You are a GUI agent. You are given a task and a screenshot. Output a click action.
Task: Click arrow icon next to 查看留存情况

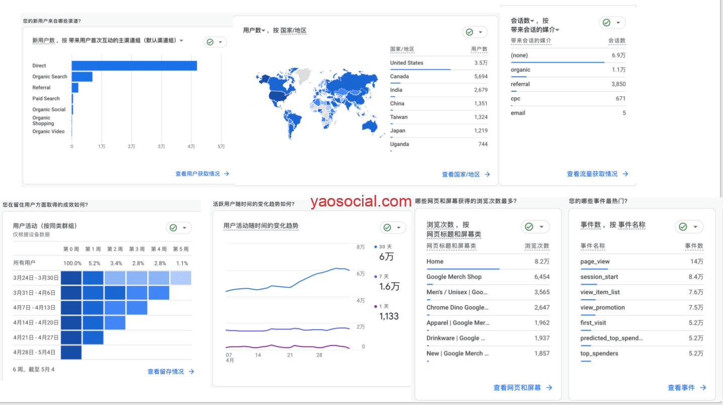point(191,371)
